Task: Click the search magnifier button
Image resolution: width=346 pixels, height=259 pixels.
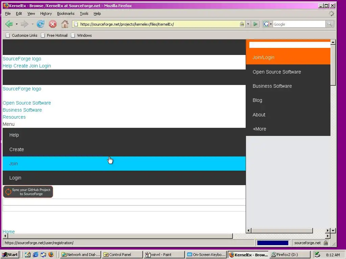Action: point(329,24)
